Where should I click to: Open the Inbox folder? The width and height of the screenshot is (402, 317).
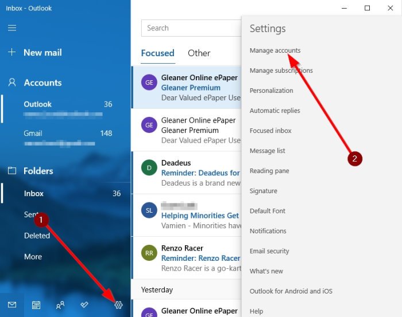click(x=65, y=193)
